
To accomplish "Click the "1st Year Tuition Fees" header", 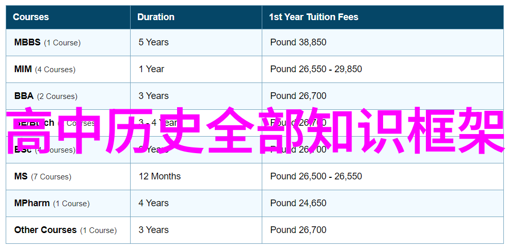I will click(x=313, y=17).
